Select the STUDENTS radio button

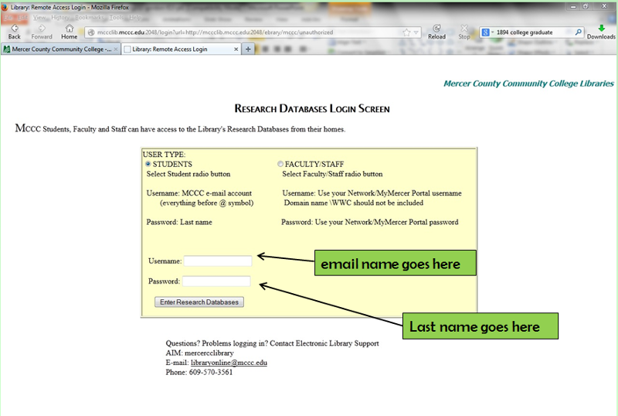tap(148, 164)
